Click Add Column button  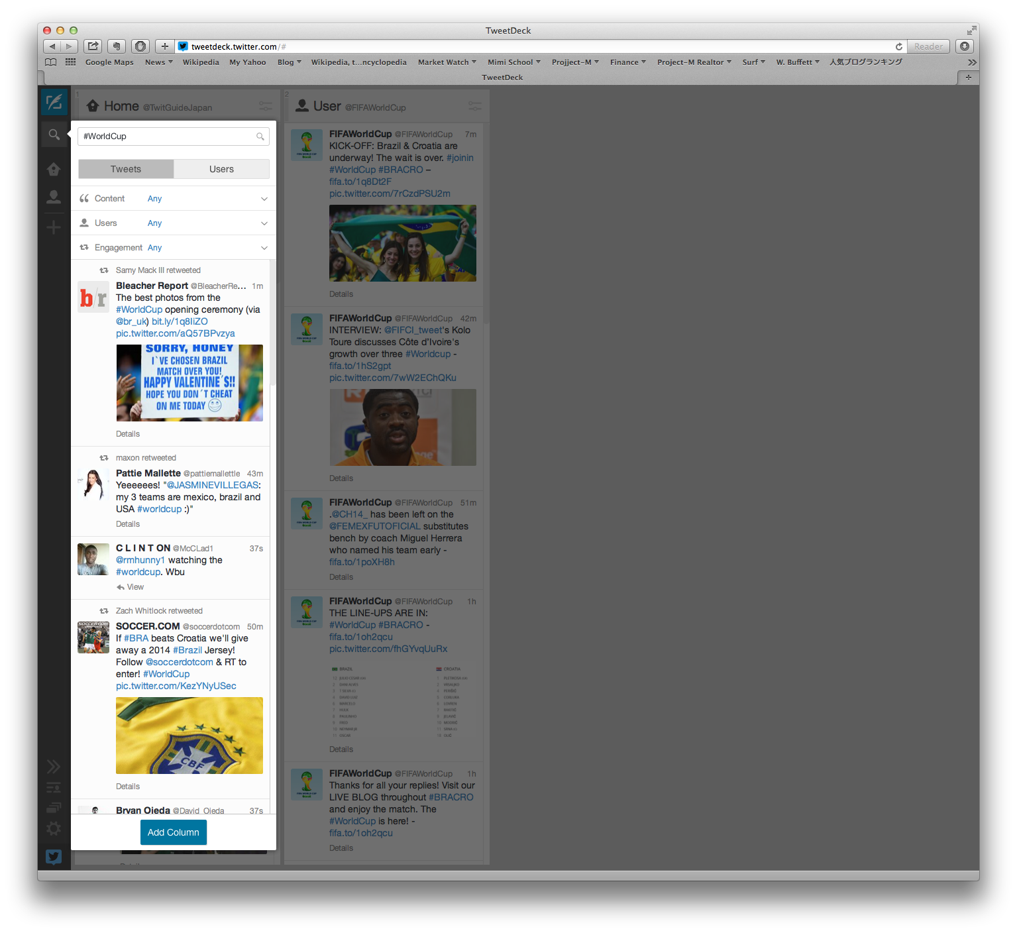(174, 832)
